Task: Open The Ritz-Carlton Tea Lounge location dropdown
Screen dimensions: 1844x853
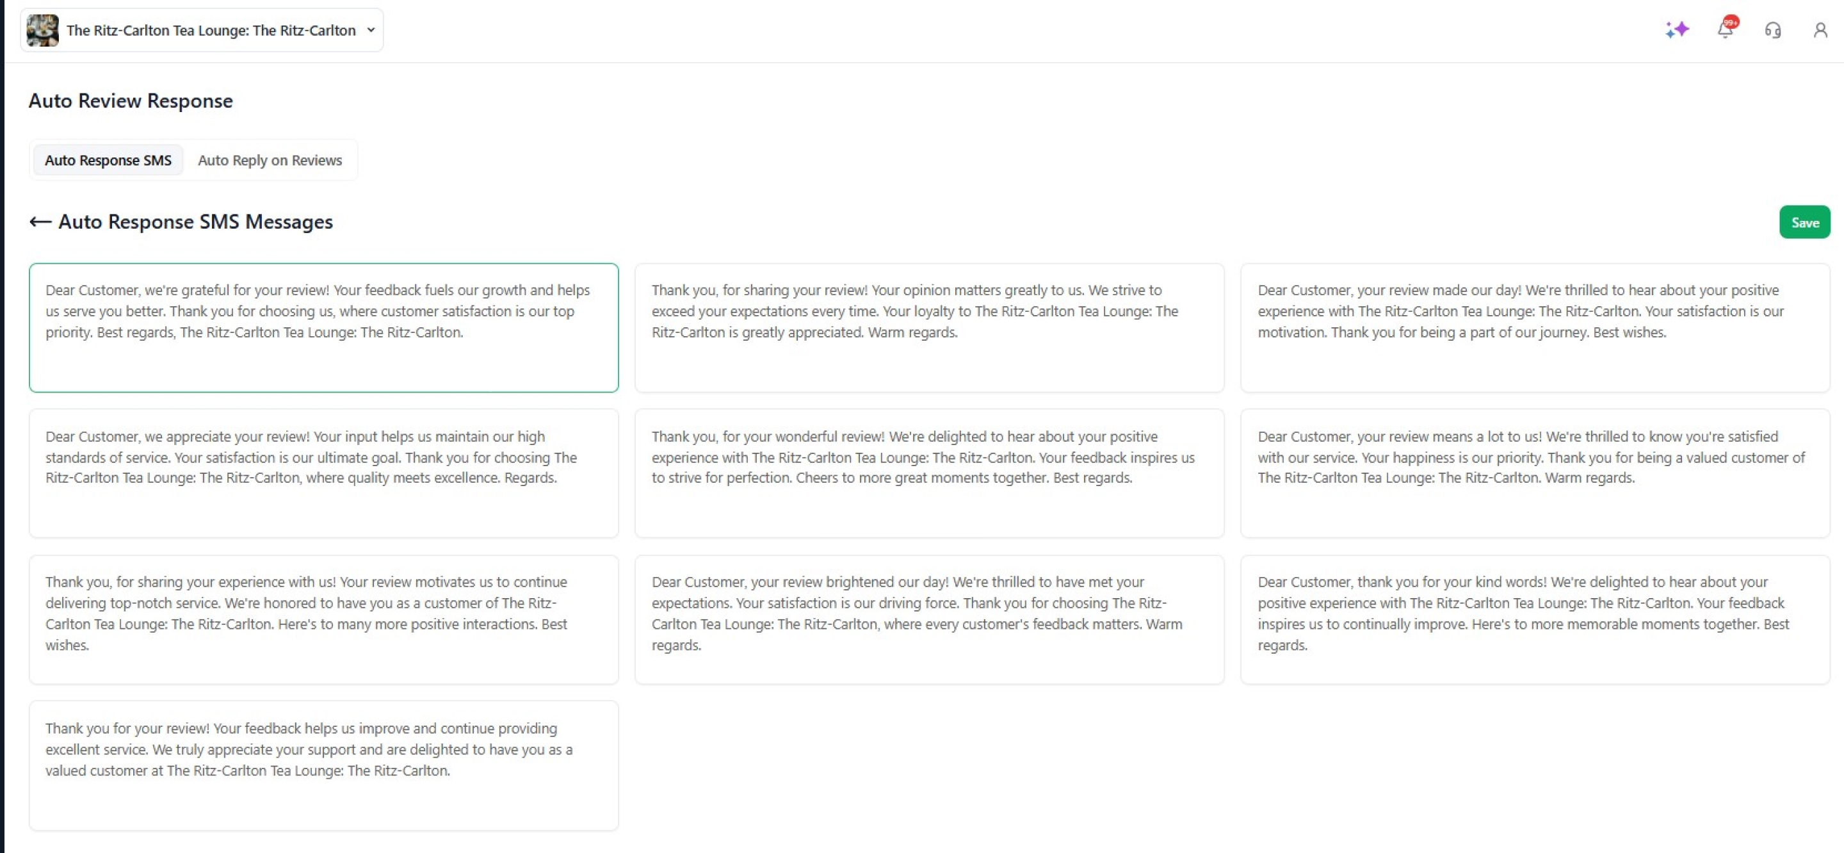Action: (x=211, y=30)
